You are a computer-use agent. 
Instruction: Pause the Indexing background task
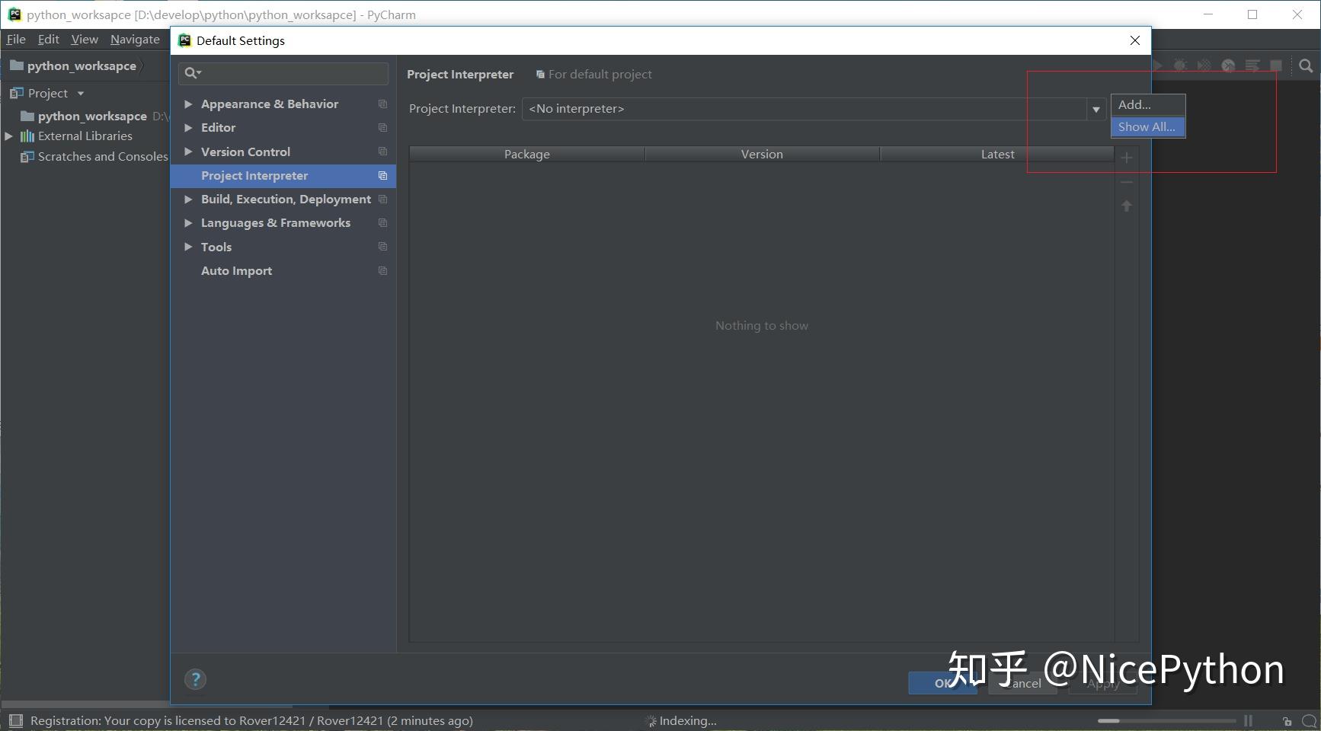pos(1248,720)
